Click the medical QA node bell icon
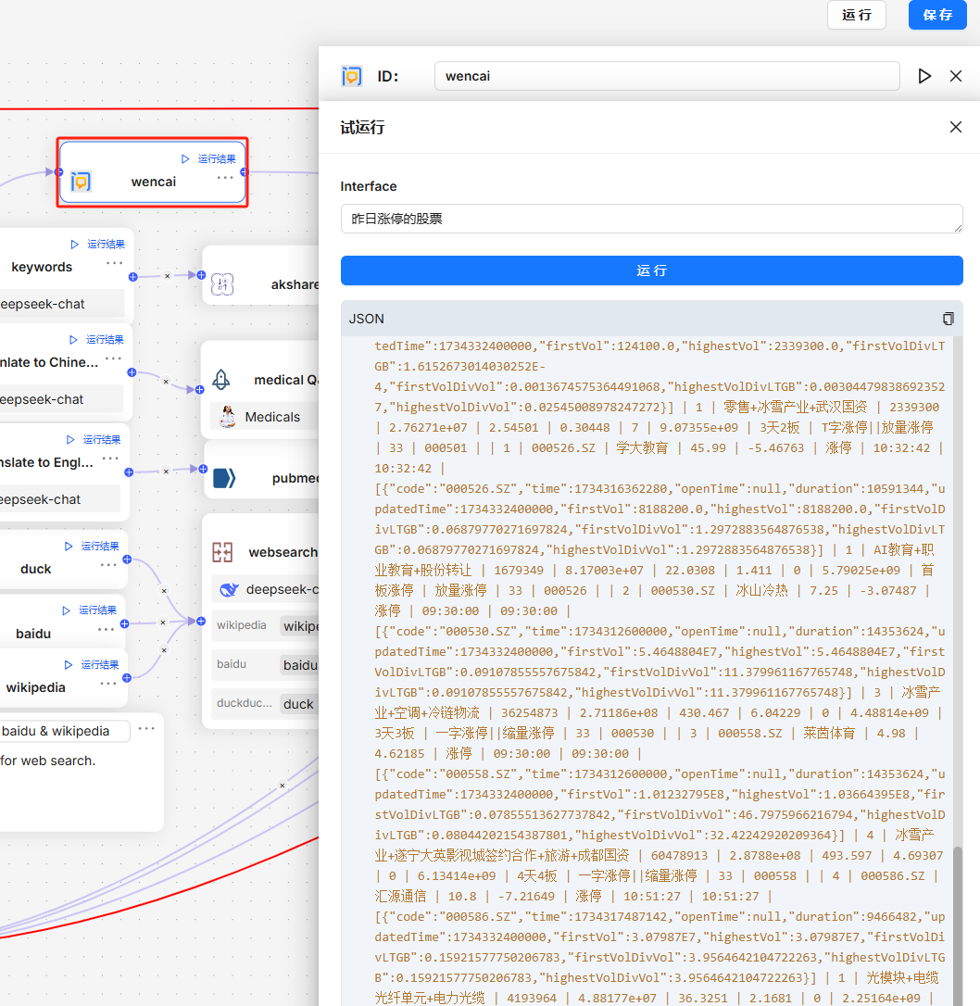980x1006 pixels. (x=221, y=380)
